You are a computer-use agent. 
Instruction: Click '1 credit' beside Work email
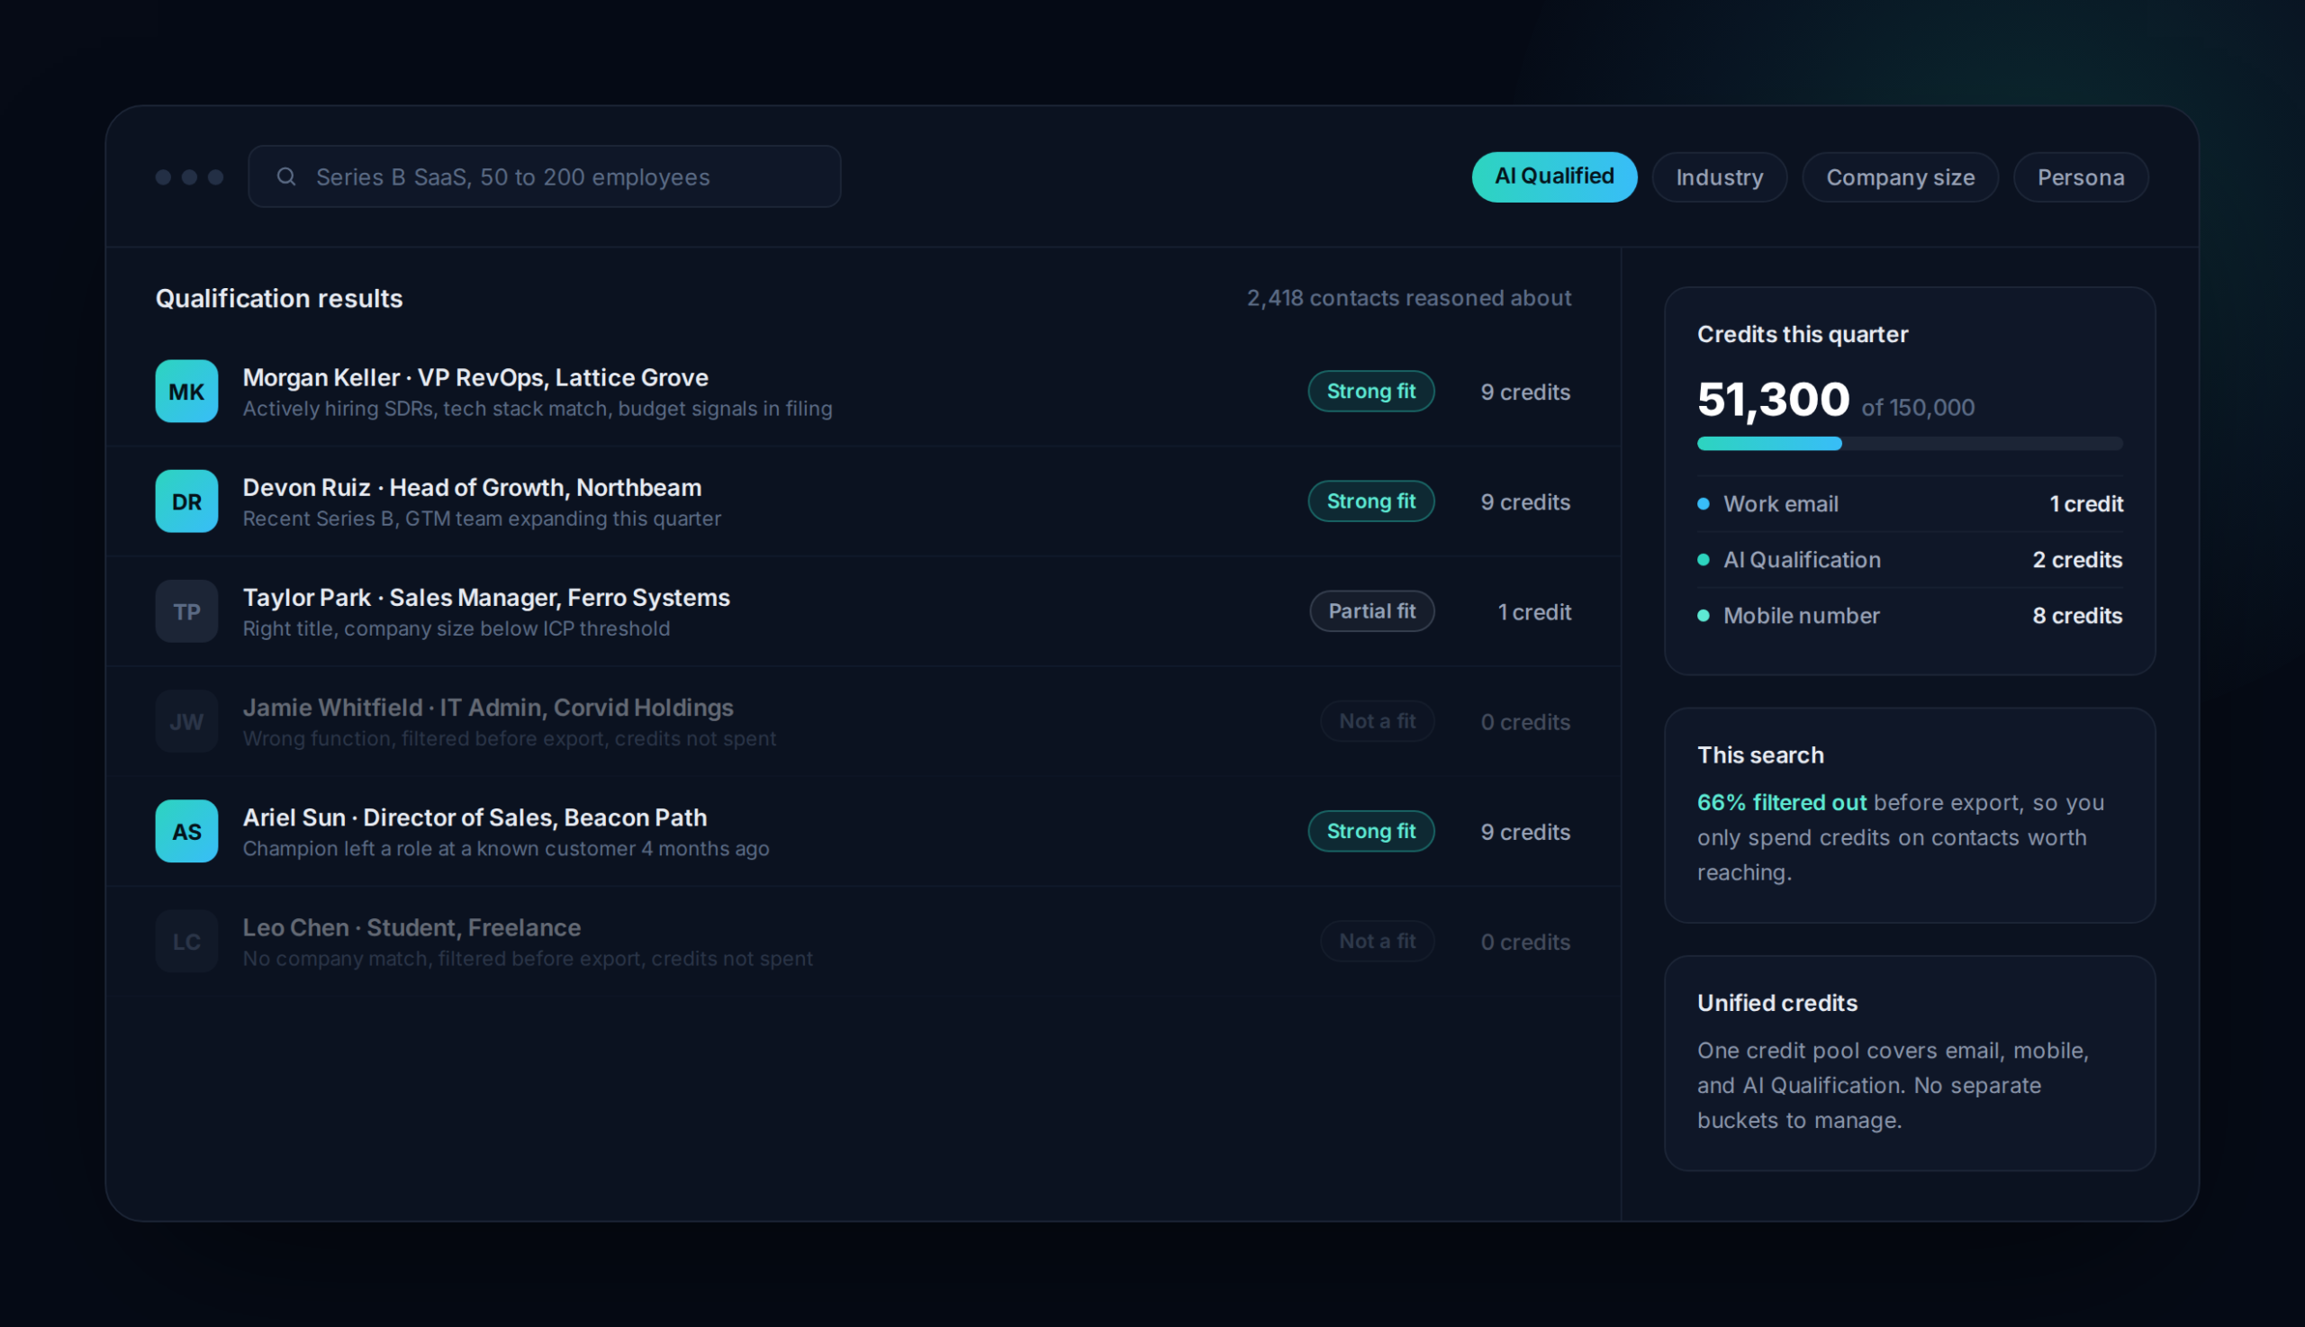[2086, 504]
